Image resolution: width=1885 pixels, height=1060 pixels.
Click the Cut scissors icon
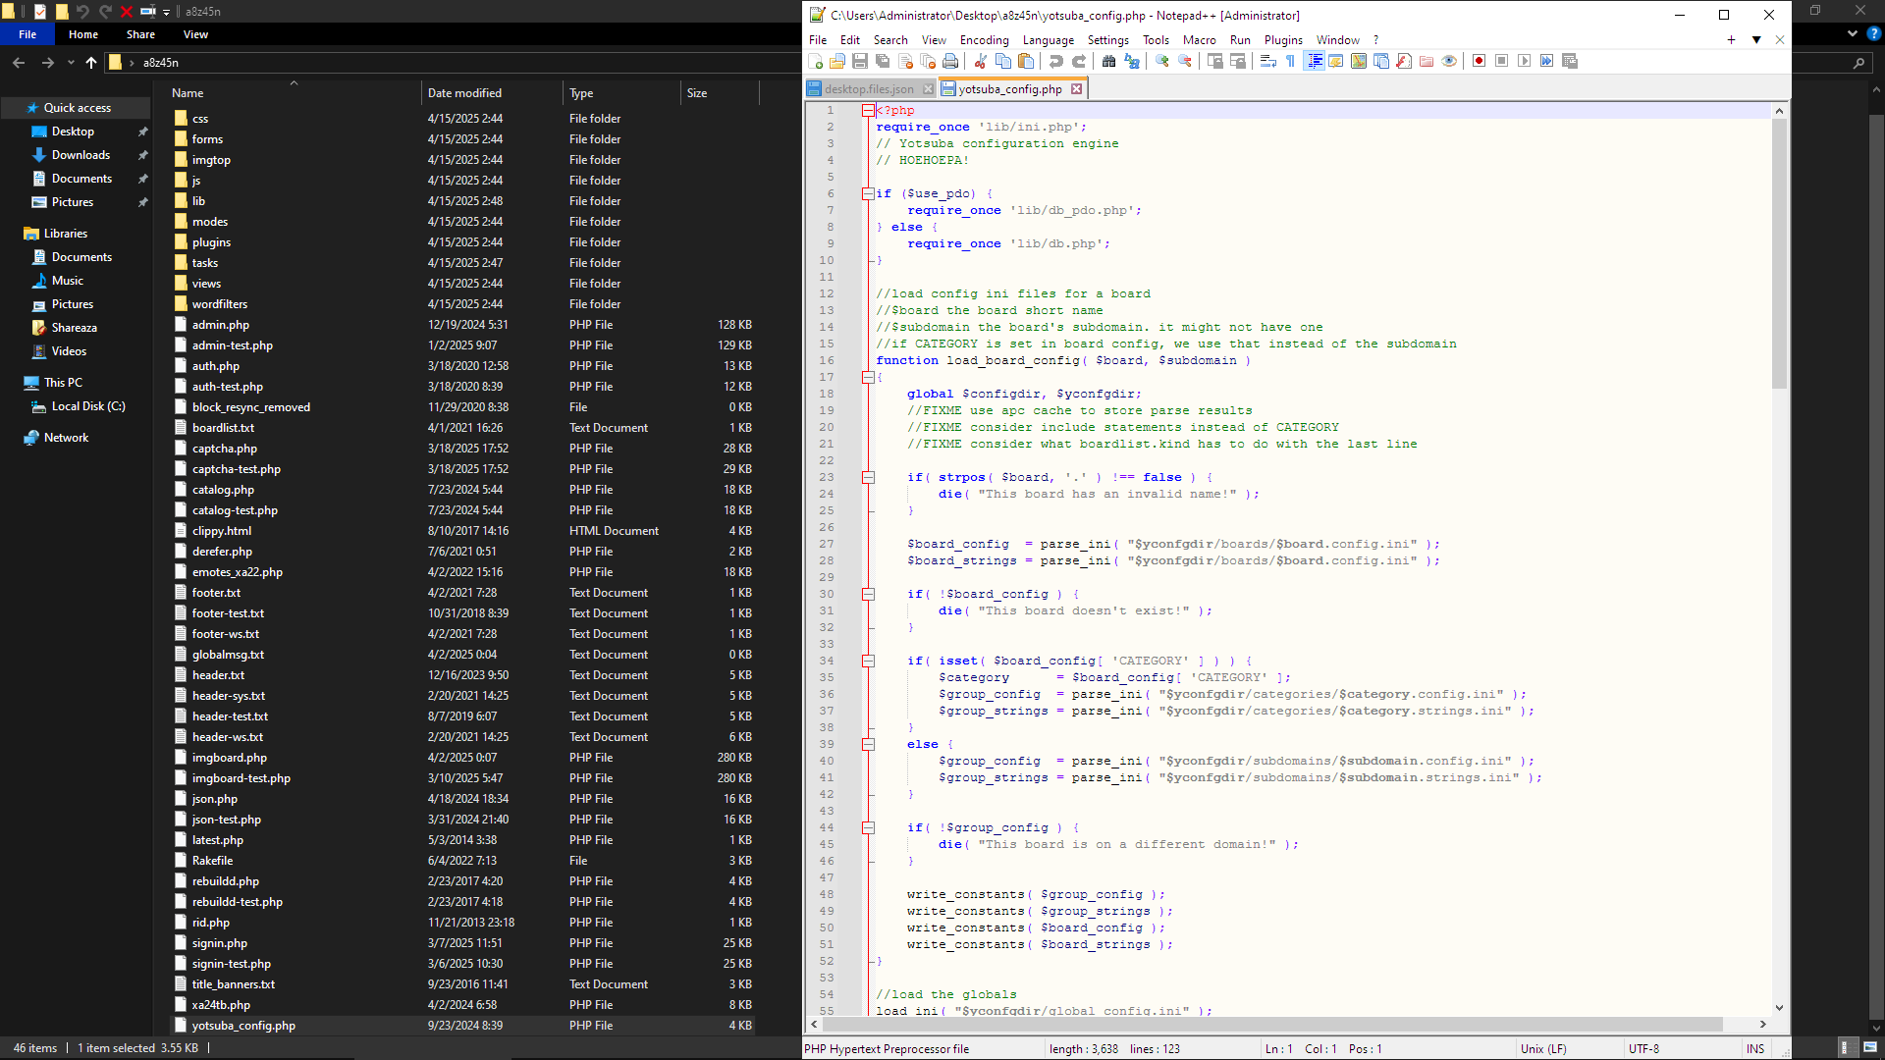980,61
